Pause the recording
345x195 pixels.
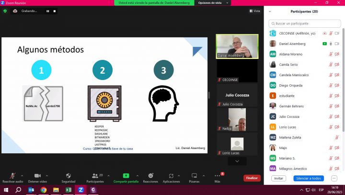[x=48, y=11]
